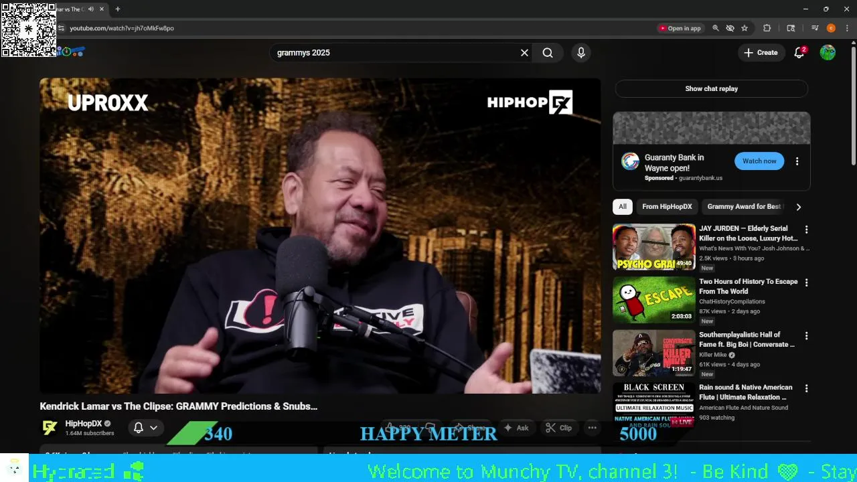Open the HipHopDX channel name link
The width and height of the screenshot is (857, 482).
click(x=84, y=424)
